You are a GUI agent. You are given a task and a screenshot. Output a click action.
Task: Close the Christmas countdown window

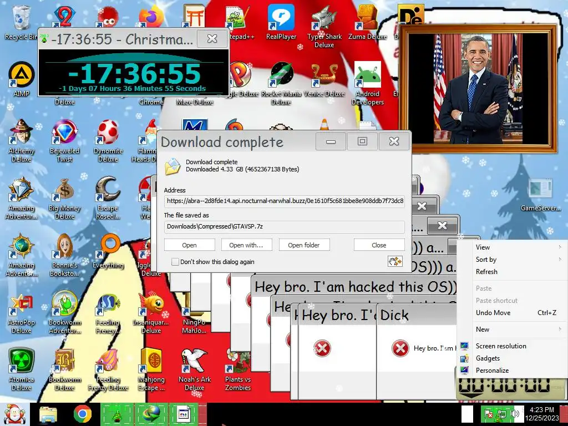pyautogui.click(x=212, y=38)
